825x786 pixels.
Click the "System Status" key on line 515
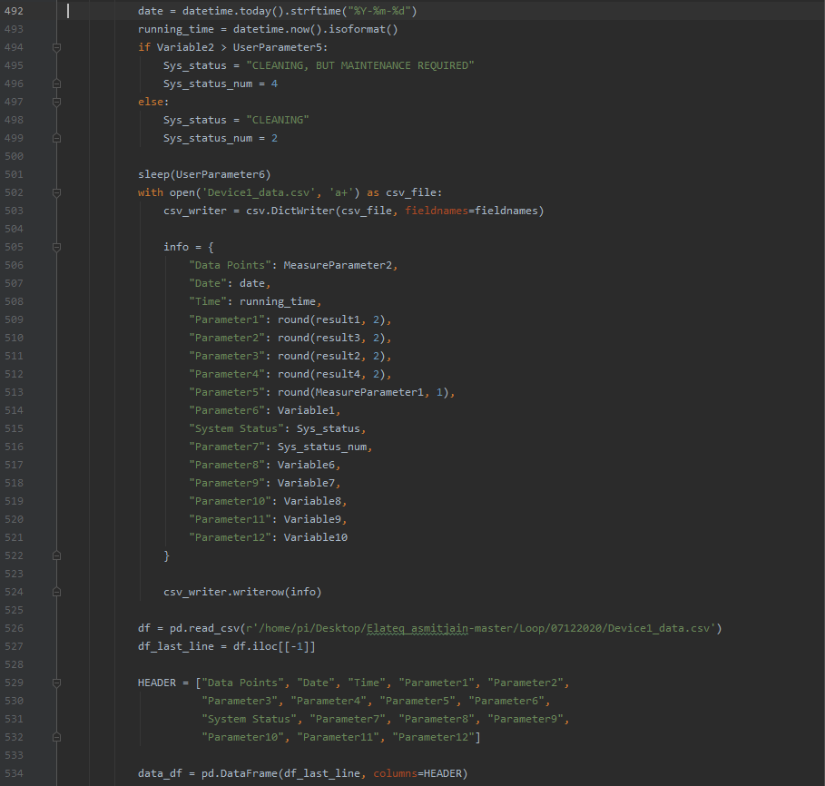(x=236, y=428)
